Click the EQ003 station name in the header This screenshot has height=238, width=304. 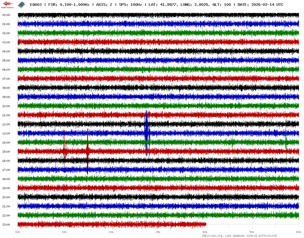point(36,5)
